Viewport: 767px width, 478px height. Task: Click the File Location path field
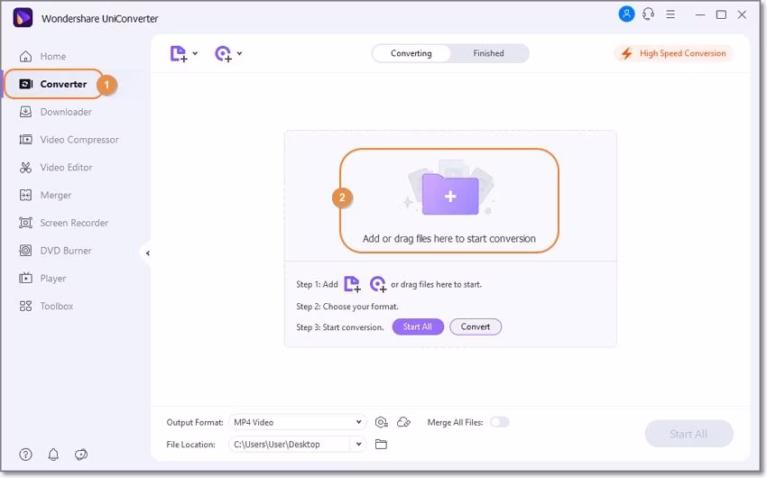pos(290,445)
